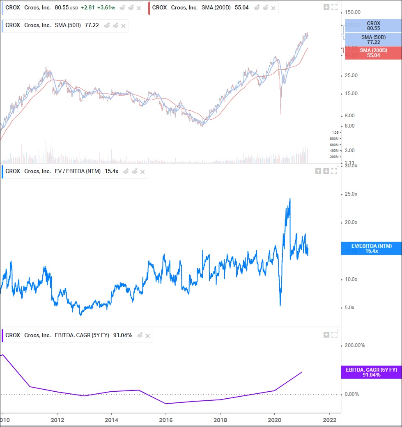This screenshot has height=427, width=402.
Task: Remove the EV / EBITDA (NTM) series
Action: (x=142, y=172)
